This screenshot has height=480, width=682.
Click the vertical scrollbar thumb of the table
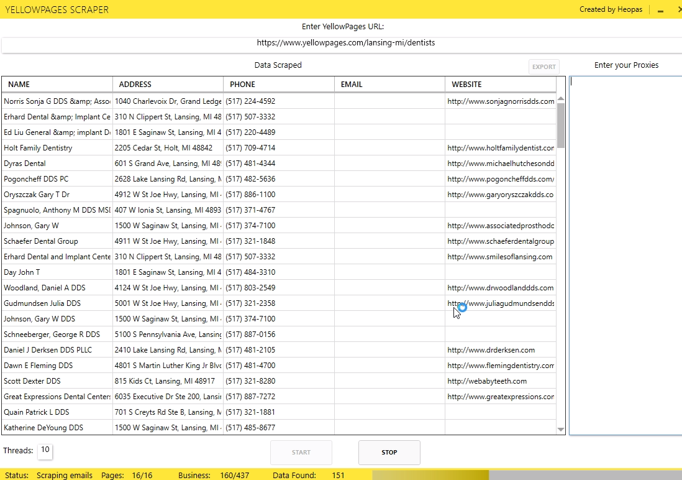click(561, 126)
